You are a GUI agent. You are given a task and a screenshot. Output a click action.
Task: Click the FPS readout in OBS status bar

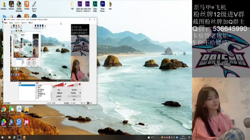[x=82, y=103]
